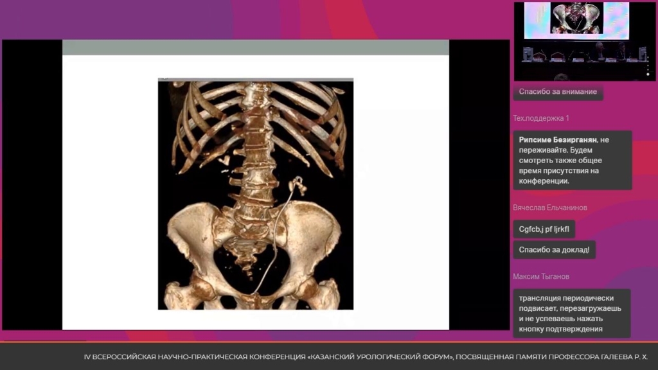The height and width of the screenshot is (370, 658).
Task: Click the "Тех.поддержка 1" username
Action: pos(540,118)
